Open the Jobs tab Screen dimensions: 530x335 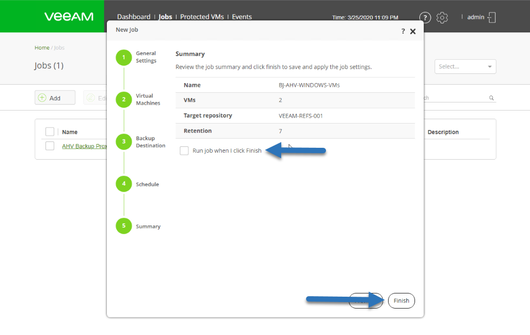[x=165, y=17]
